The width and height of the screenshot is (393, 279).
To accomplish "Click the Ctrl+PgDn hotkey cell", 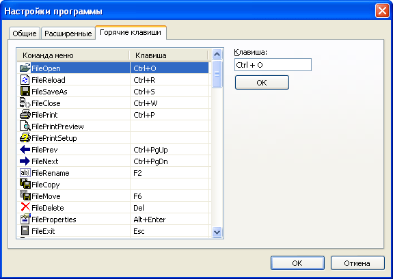I will point(170,161).
